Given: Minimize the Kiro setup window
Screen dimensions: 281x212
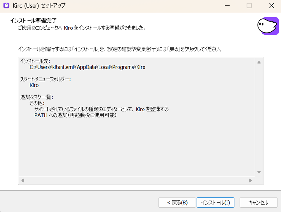Looking at the screenshot, I should (227, 6).
